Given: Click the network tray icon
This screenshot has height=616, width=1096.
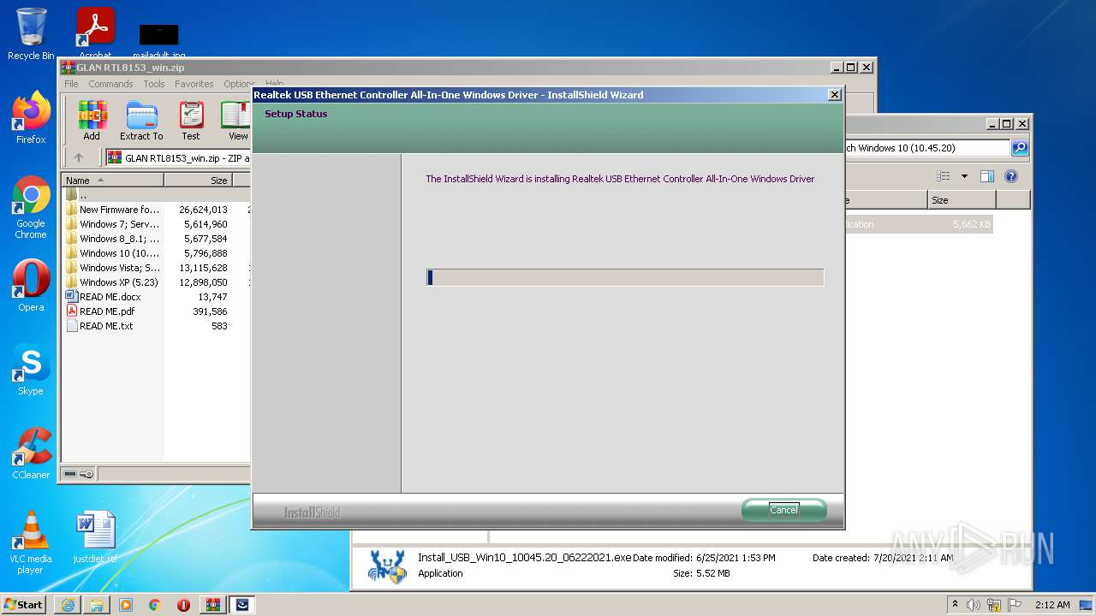Looking at the screenshot, I should tap(994, 605).
